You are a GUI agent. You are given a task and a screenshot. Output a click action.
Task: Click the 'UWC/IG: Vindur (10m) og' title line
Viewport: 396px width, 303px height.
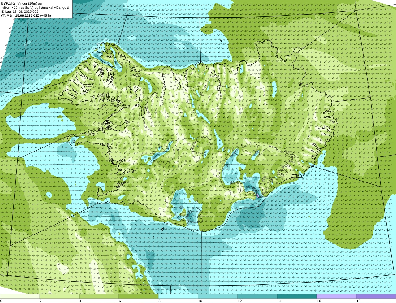[x=21, y=3]
